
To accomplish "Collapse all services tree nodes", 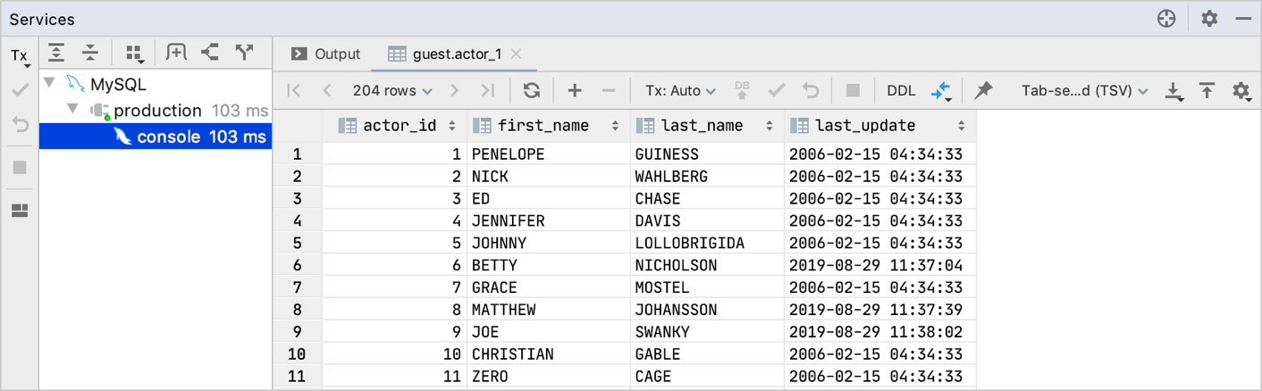I will point(90,53).
